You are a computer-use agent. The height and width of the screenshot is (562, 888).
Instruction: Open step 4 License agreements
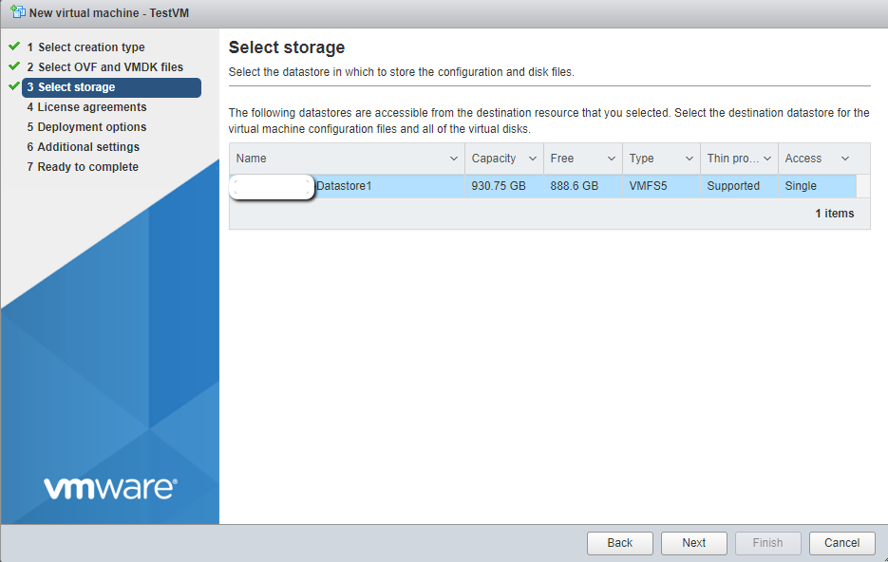point(86,107)
